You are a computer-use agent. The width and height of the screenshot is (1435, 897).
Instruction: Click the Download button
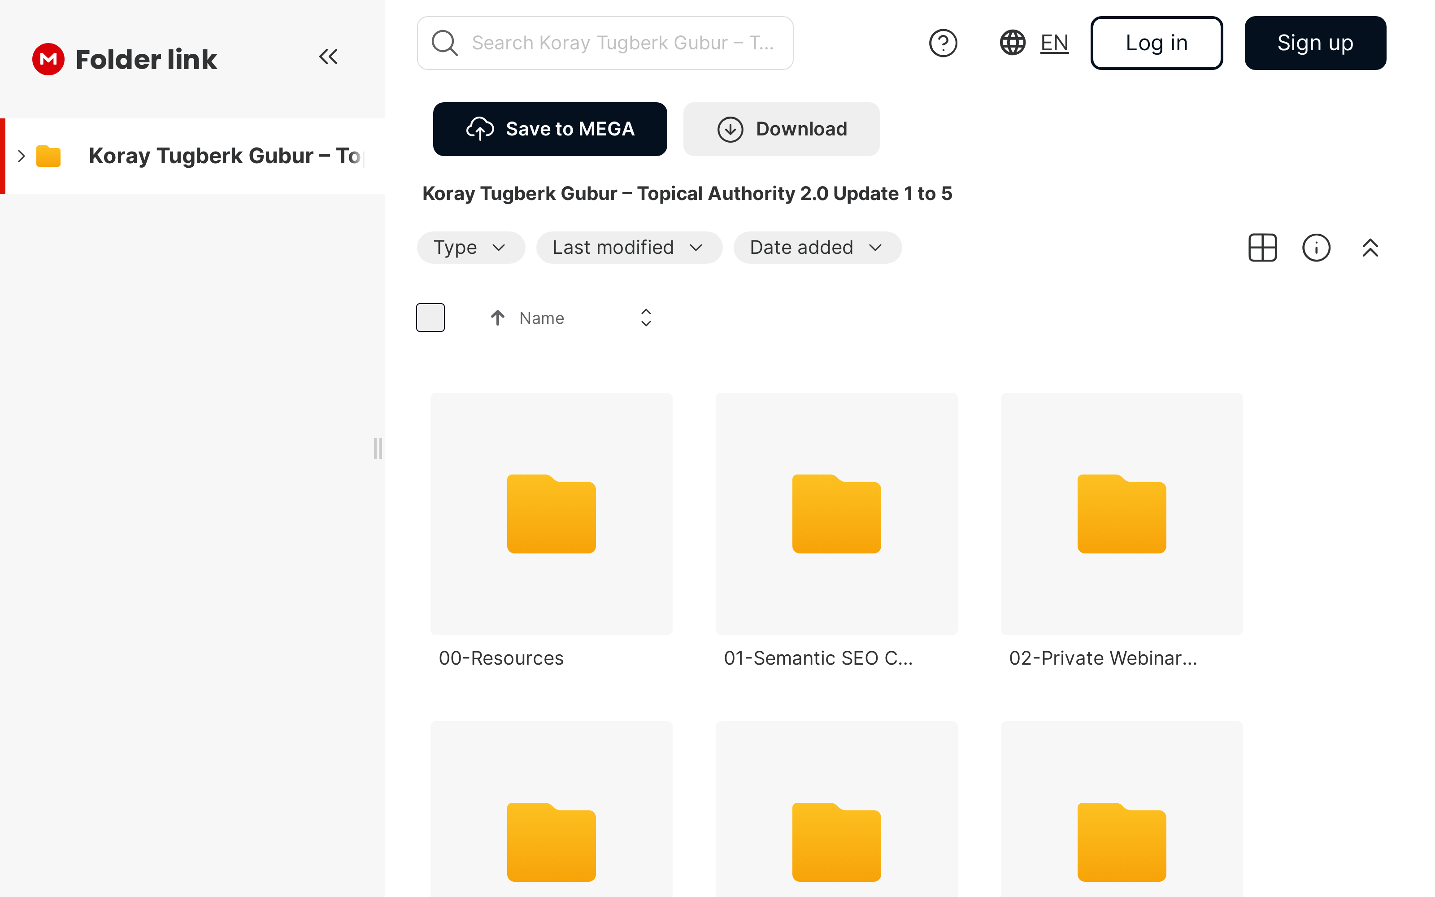click(781, 129)
